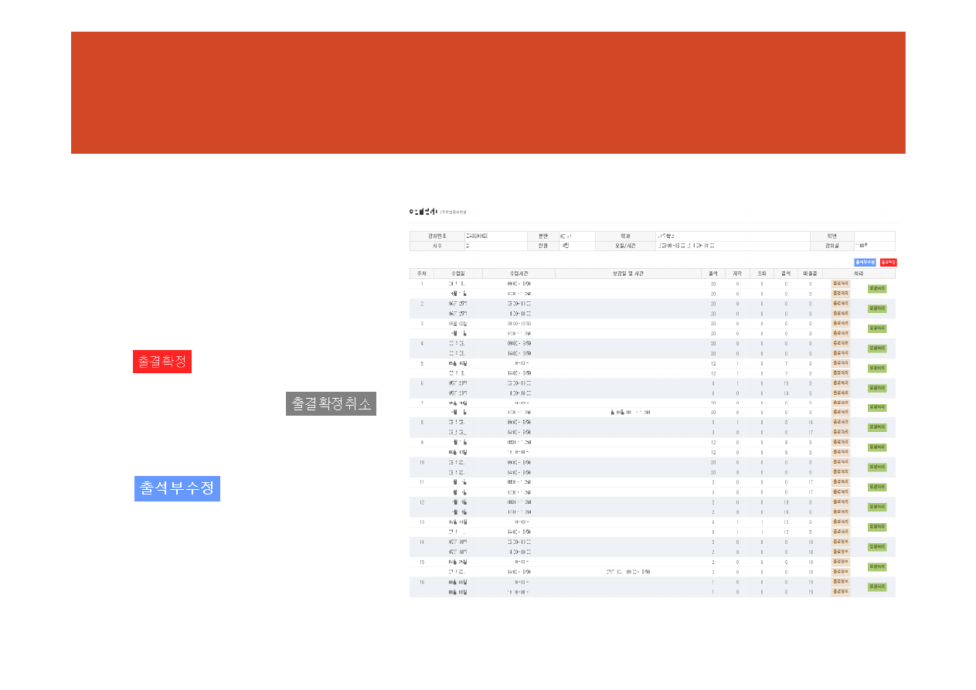Open 출결정보 for week 15 second session
This screenshot has width=976, height=690.
840,572
